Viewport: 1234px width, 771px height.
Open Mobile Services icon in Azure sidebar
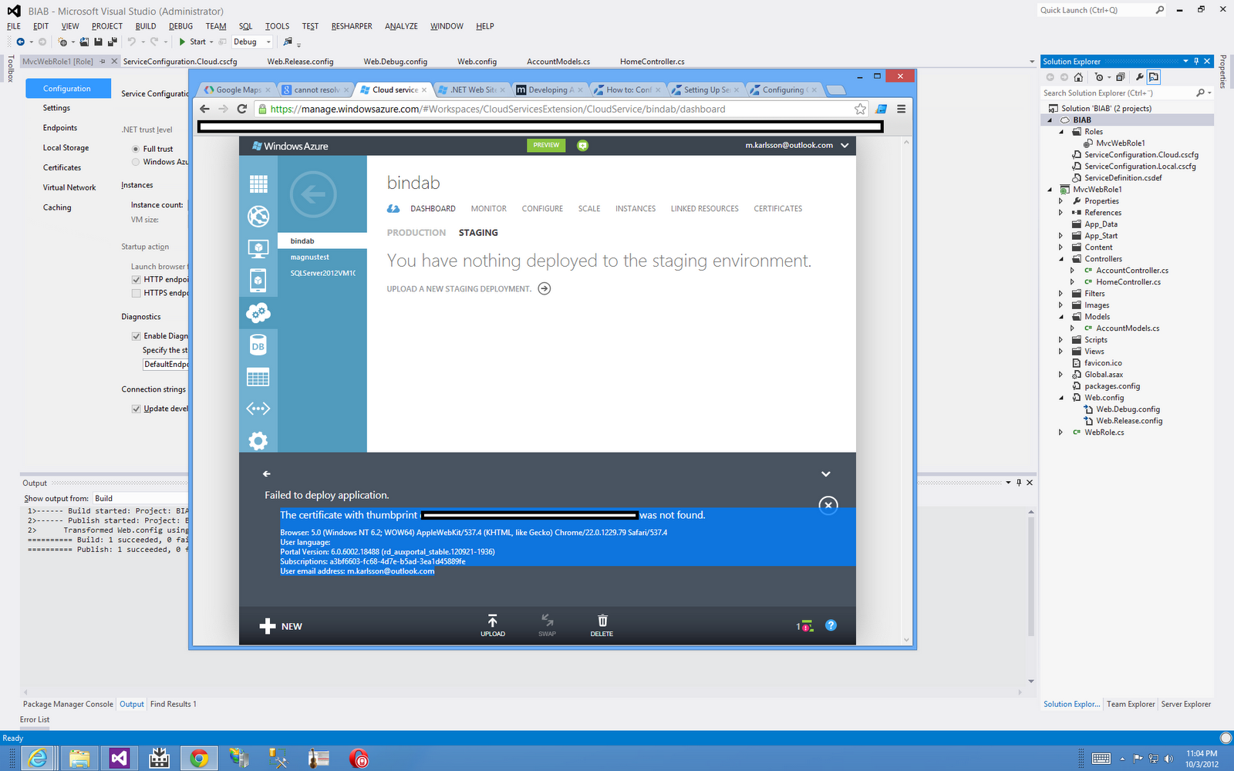point(258,281)
